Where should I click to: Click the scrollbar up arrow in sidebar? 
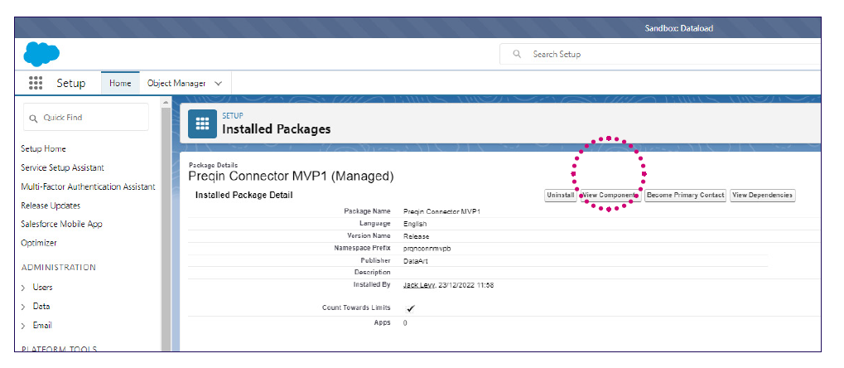pos(166,103)
